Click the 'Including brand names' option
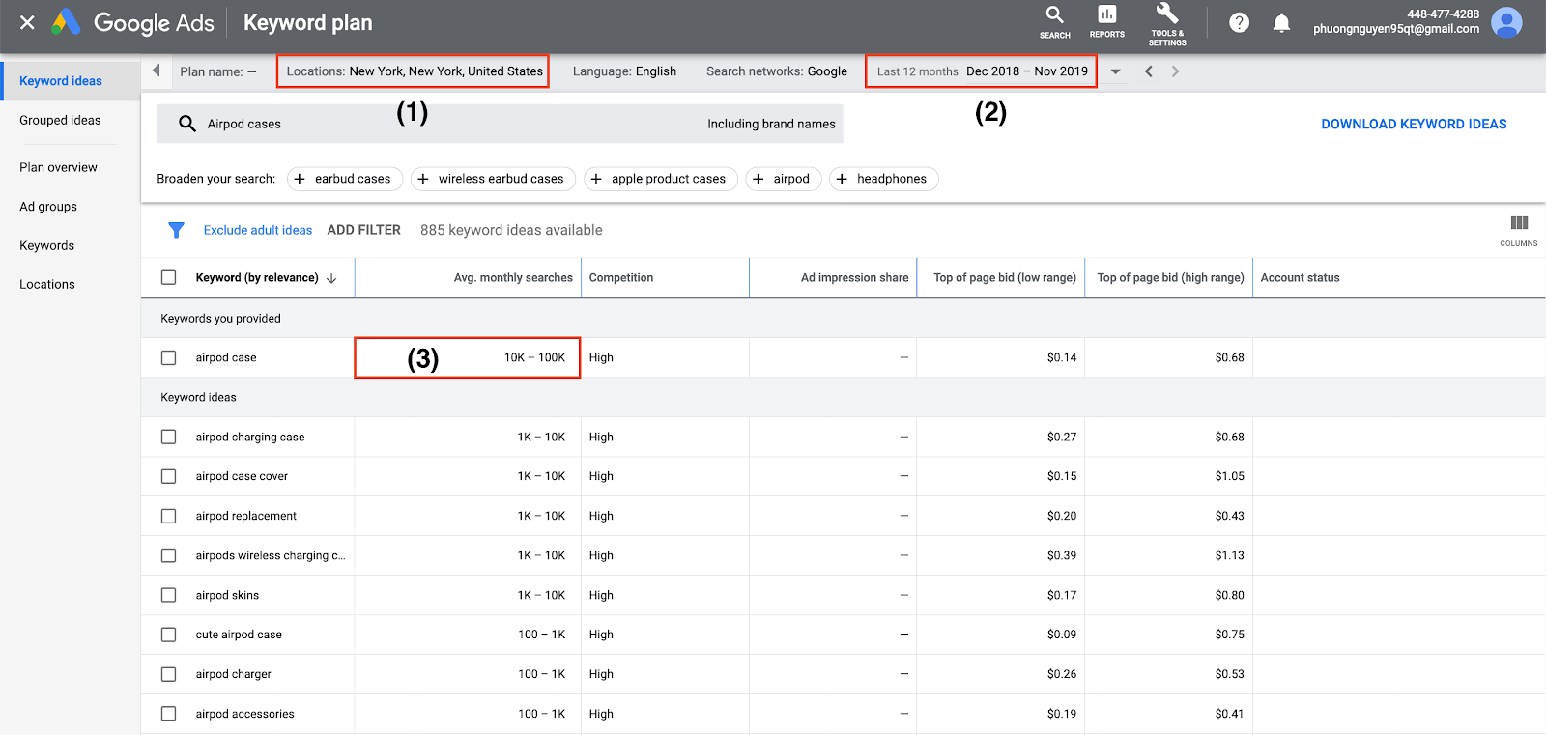The height and width of the screenshot is (735, 1546). [x=771, y=124]
